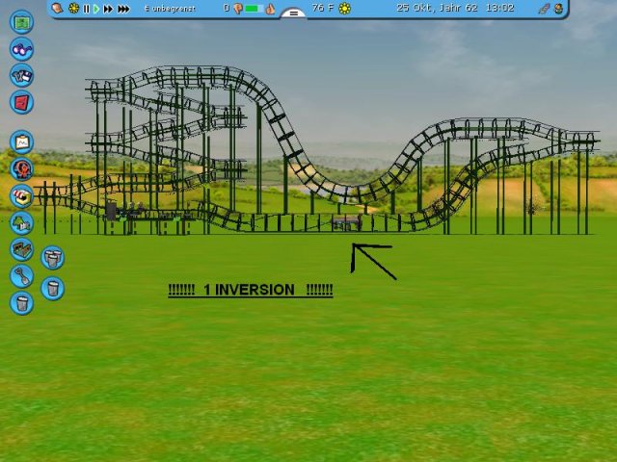Select the single trash can delete icon

(x=52, y=289)
